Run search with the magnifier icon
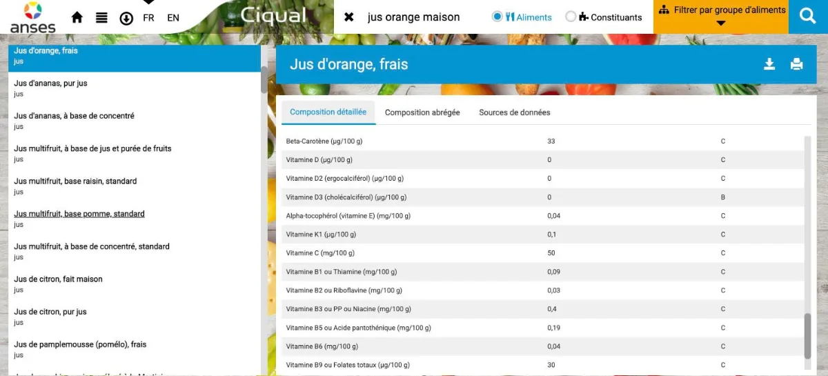 pyautogui.click(x=808, y=17)
